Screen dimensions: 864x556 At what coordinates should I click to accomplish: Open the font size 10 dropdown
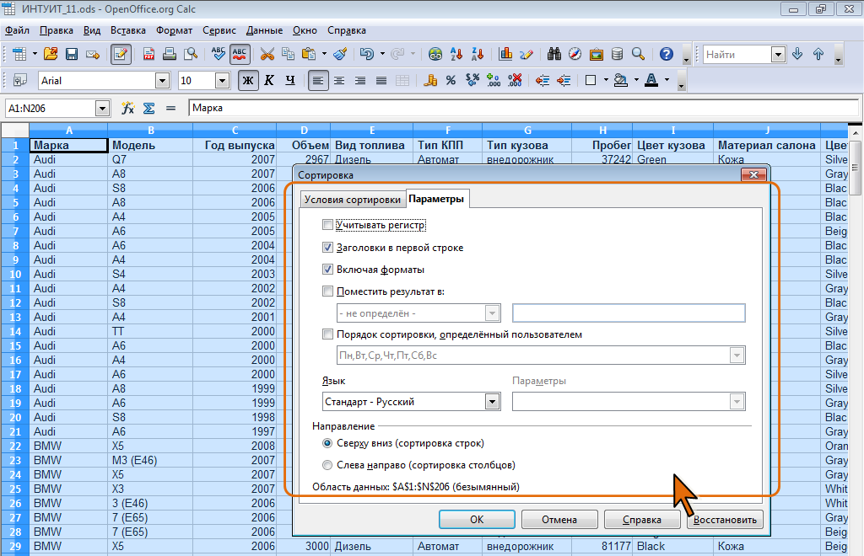(x=222, y=81)
